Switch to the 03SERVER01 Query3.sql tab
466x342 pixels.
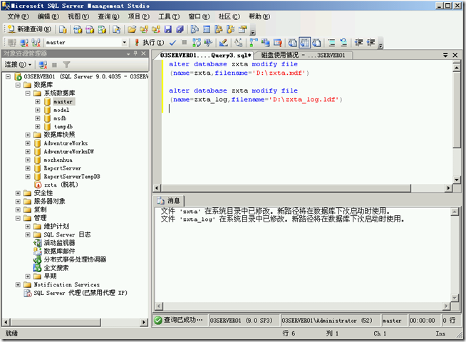point(206,56)
